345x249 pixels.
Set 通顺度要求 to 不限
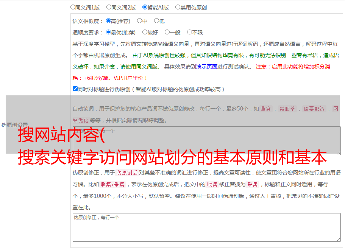click(x=189, y=32)
